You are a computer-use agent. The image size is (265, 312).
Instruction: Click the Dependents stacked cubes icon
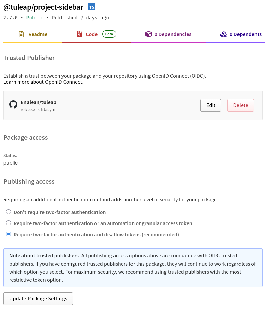224,34
